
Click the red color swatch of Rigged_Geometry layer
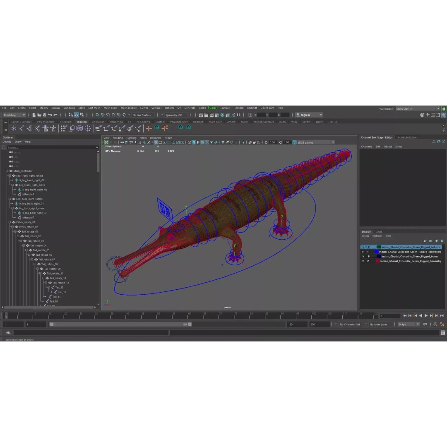click(378, 261)
